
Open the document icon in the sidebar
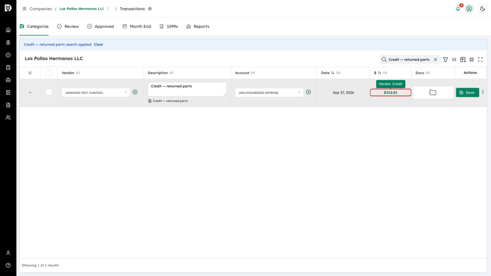[8, 105]
